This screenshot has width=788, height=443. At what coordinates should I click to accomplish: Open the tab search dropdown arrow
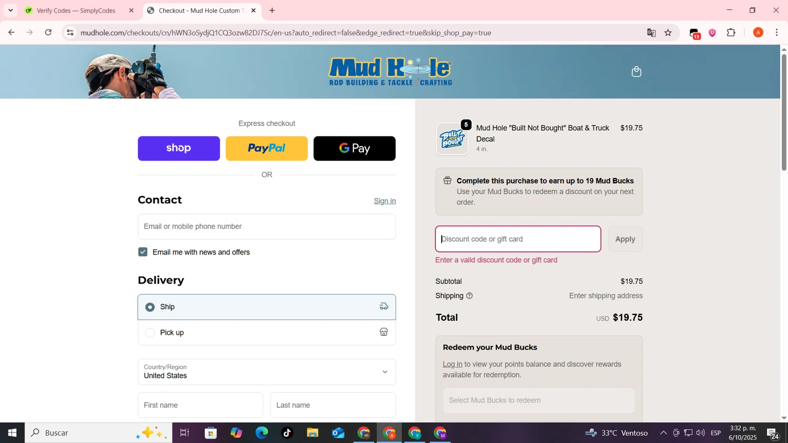(11, 10)
